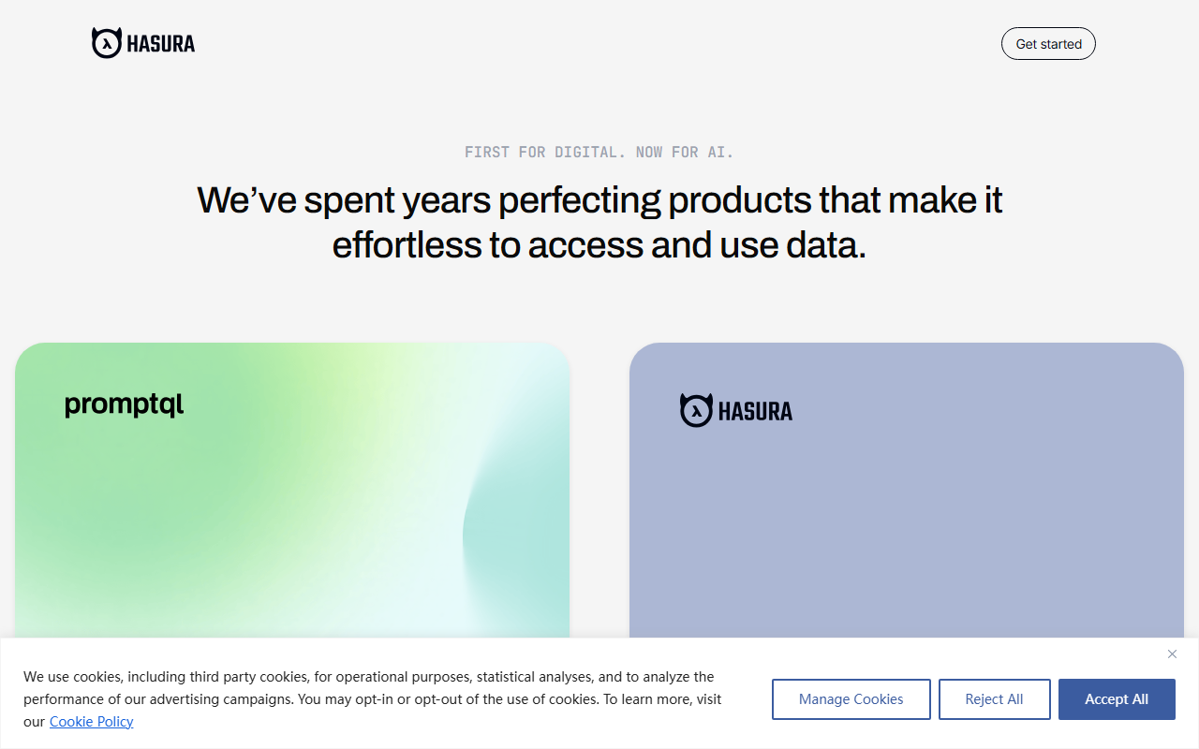Open the Cookie Policy link

(91, 722)
